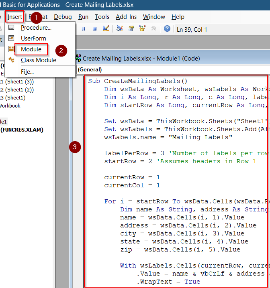Open the Run menu
270x288 pixels.
83,17
